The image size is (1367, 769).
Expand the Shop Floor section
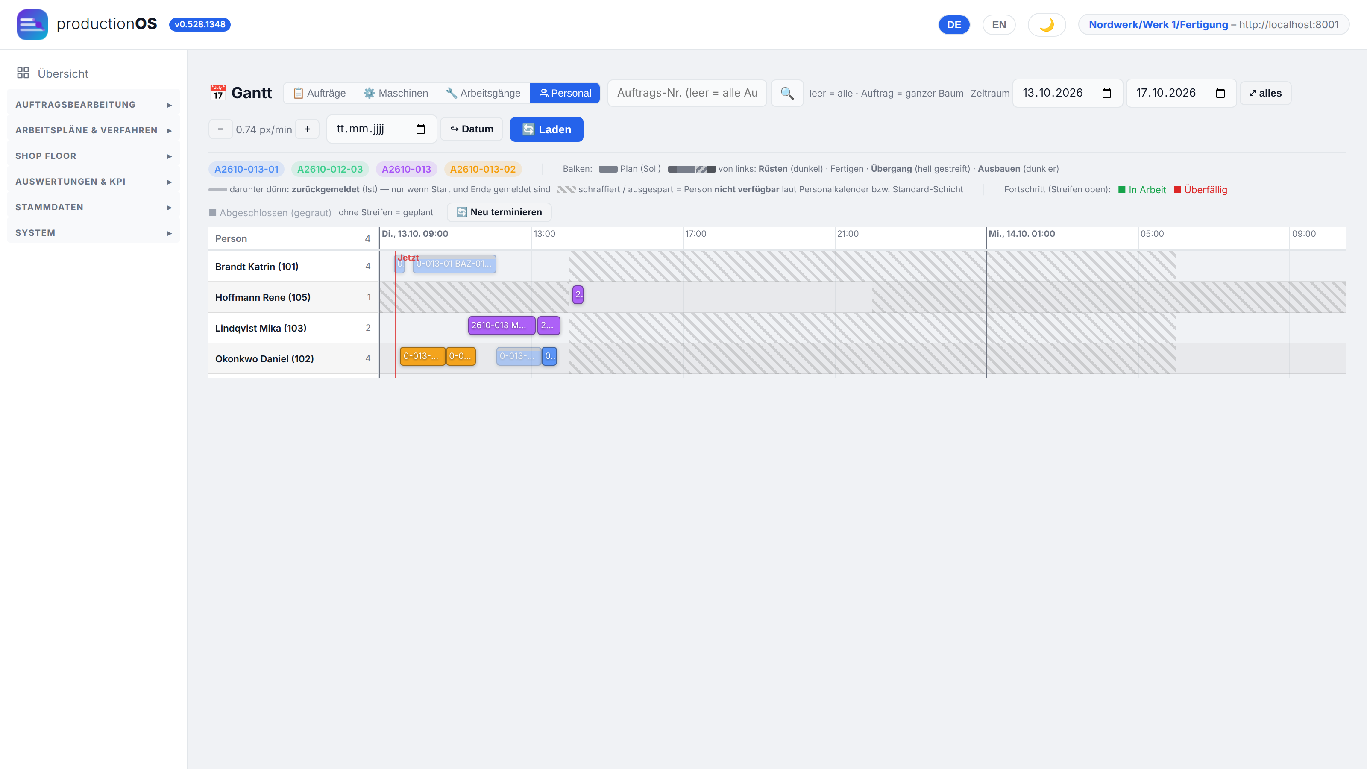click(x=94, y=156)
